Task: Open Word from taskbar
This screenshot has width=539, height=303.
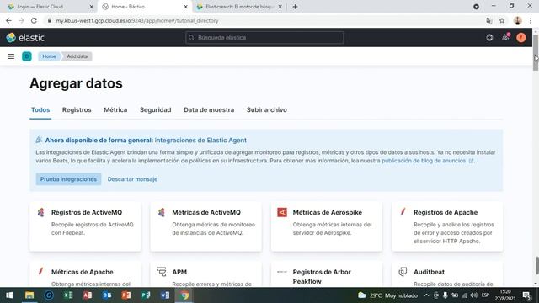Action: (165, 295)
